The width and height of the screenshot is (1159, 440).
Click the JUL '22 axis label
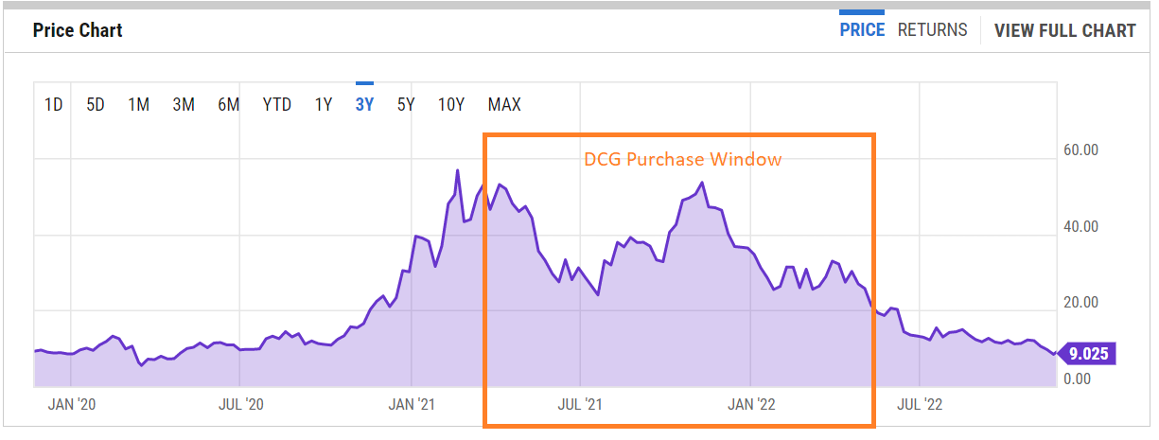point(920,404)
